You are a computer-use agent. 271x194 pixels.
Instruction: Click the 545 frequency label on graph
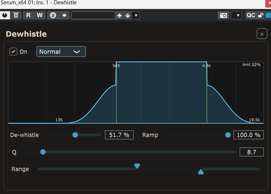[116, 66]
